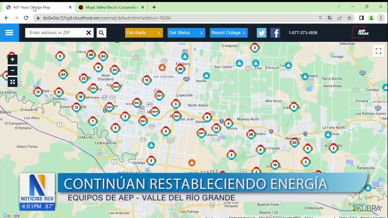
Task: Open the hamburger menu in the header
Action: click(9, 33)
